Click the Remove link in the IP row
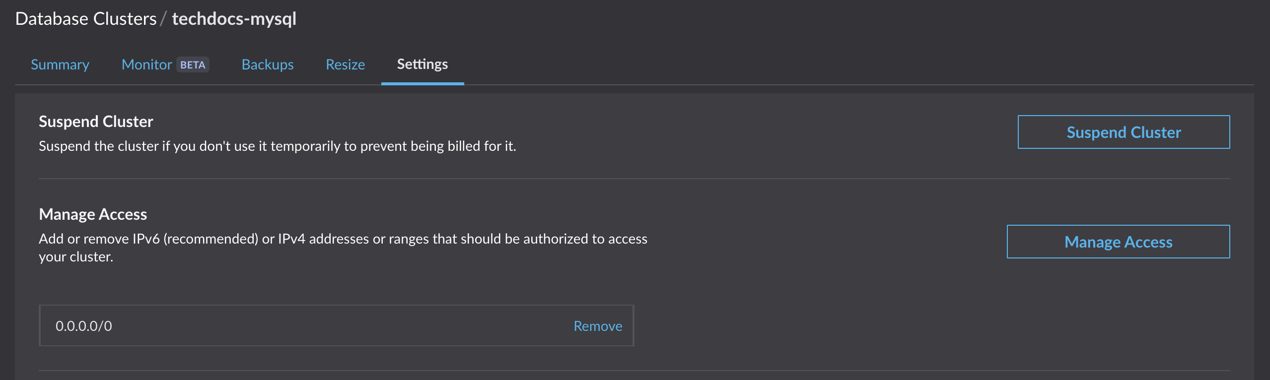 [x=597, y=326]
